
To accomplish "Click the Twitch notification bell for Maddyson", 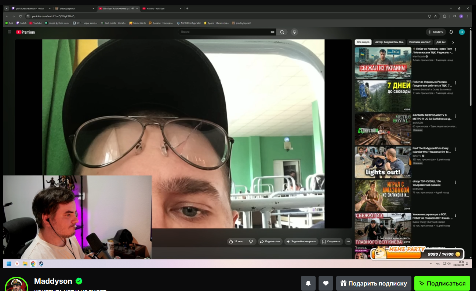I will pos(308,283).
